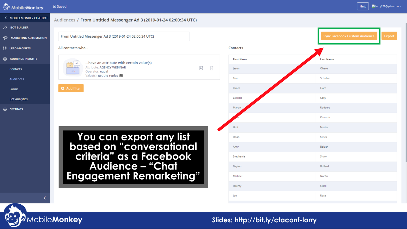Edit the AGENCY WEBINAR attribute filter
This screenshot has height=229, width=407.
point(201,68)
